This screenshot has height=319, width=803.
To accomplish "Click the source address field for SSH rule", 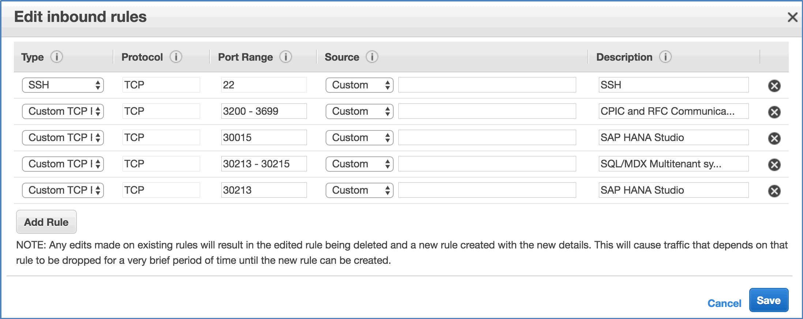I will tap(487, 85).
